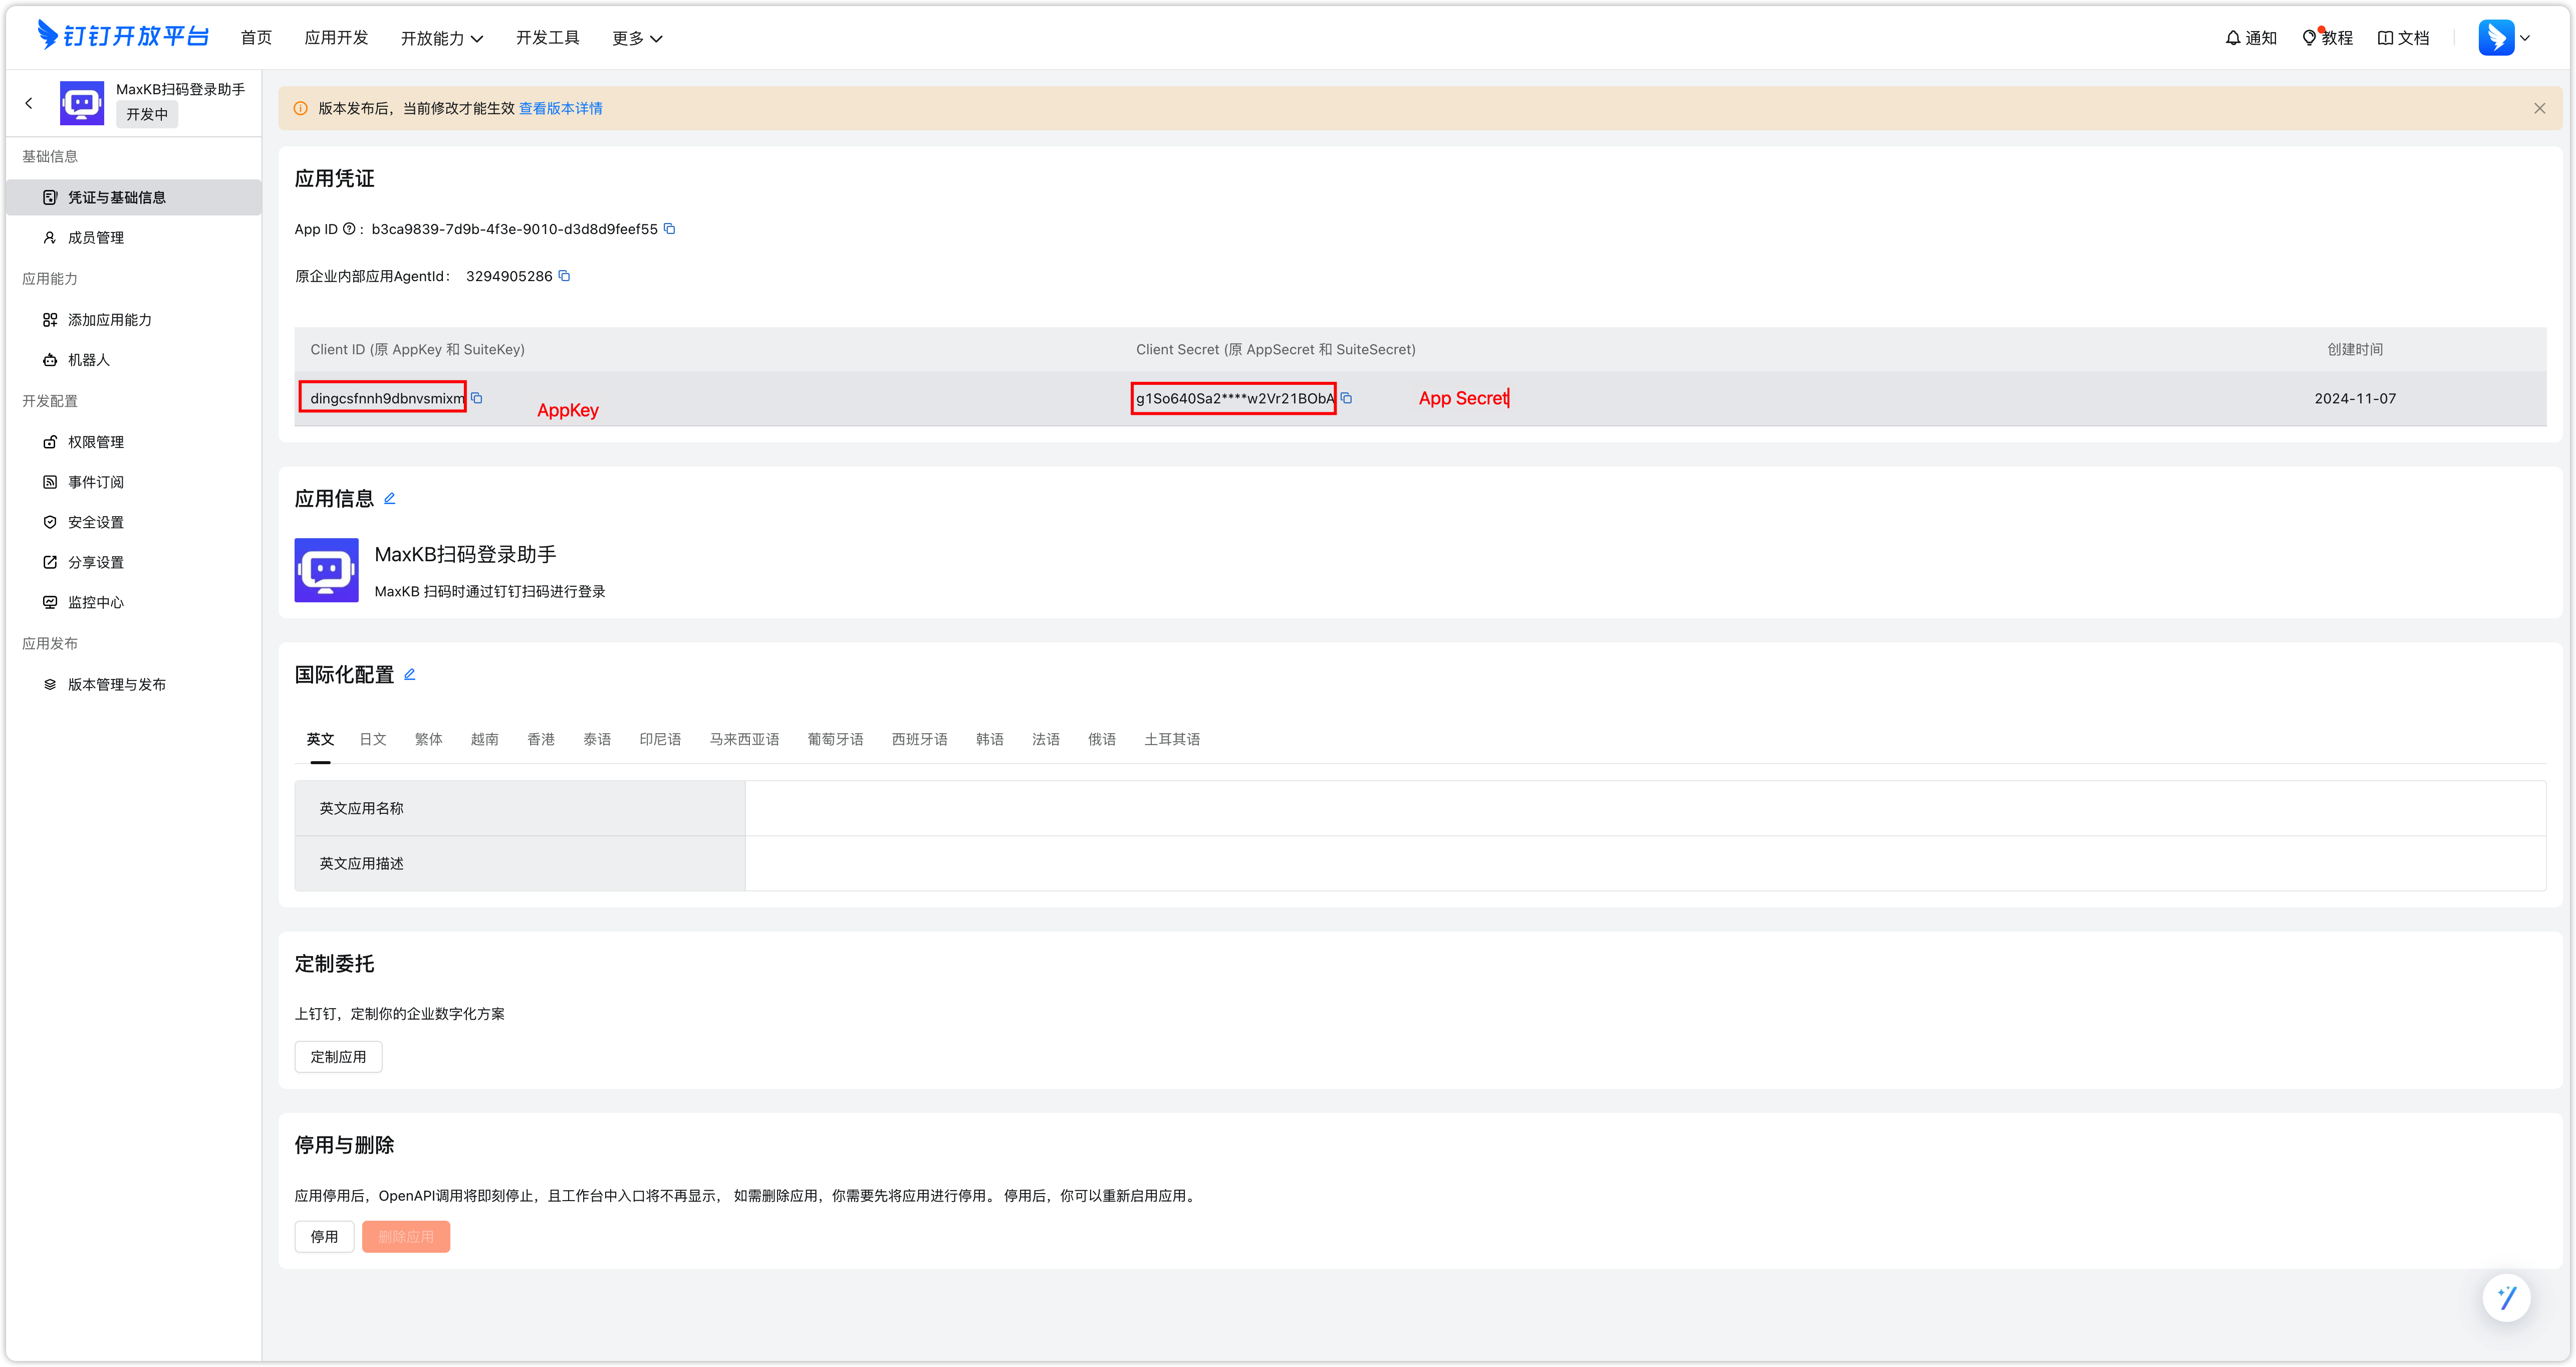Open 添加应用能力 in sidebar
Image resolution: width=2576 pixels, height=1367 pixels.
[x=134, y=320]
